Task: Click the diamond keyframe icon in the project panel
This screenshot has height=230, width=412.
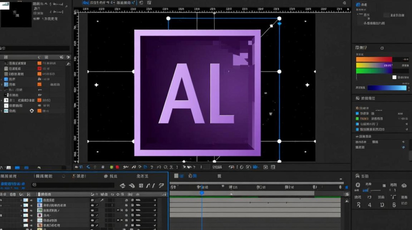Action: 32,111
